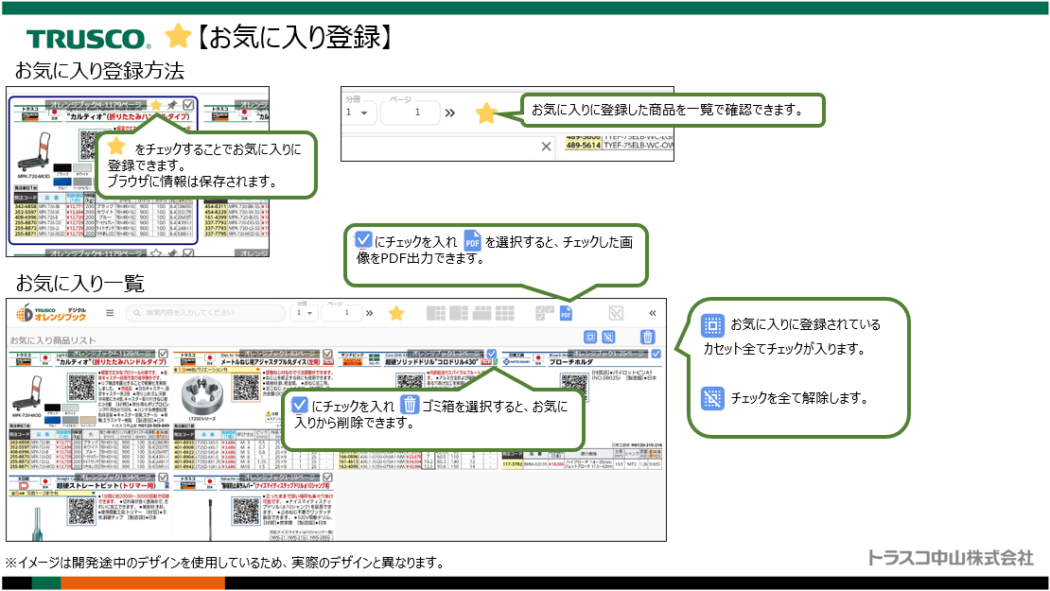Click the crossed-out checkbox icon in the toolbar

(616, 313)
